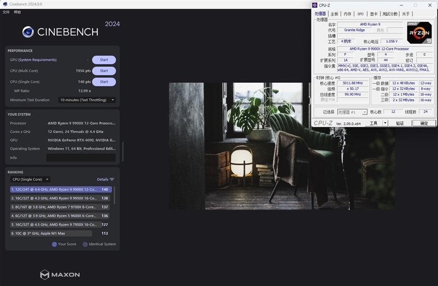This screenshot has height=286, width=438.
Task: Click the MP Ratio 13.99 x value
Action: [x=84, y=91]
